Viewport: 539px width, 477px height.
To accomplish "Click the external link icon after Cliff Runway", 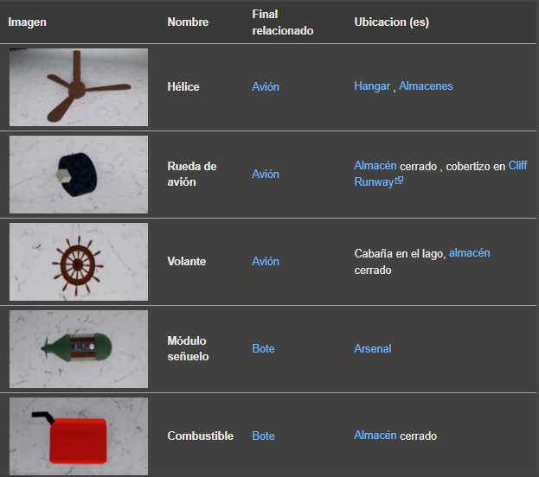I will pos(400,182).
